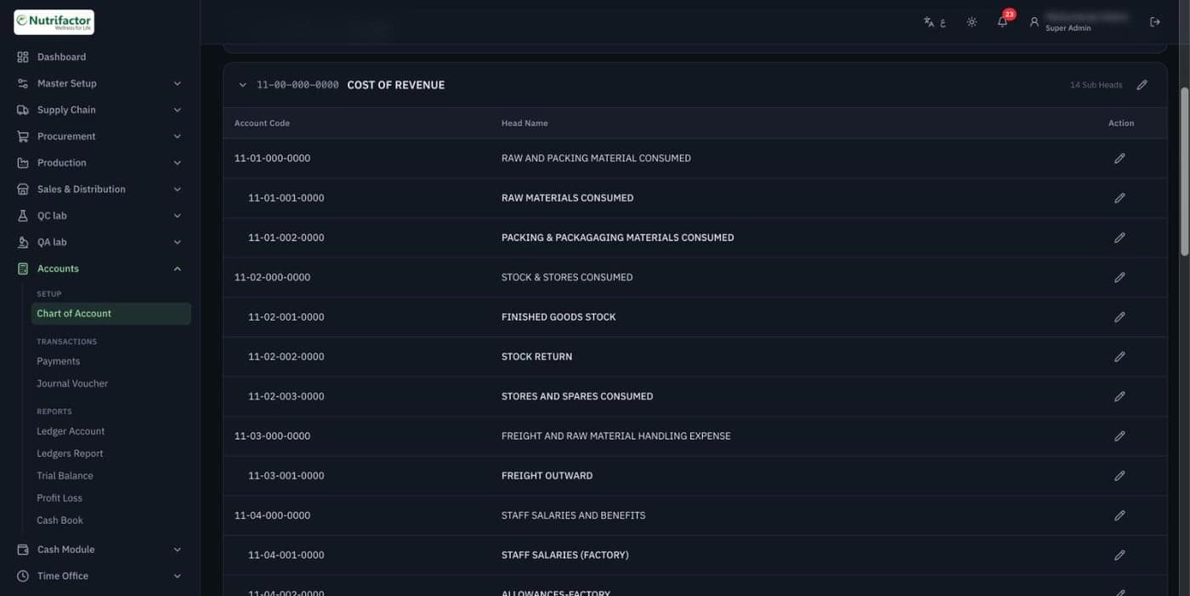
Task: Expand Time Office menu chevron
Action: pyautogui.click(x=178, y=576)
